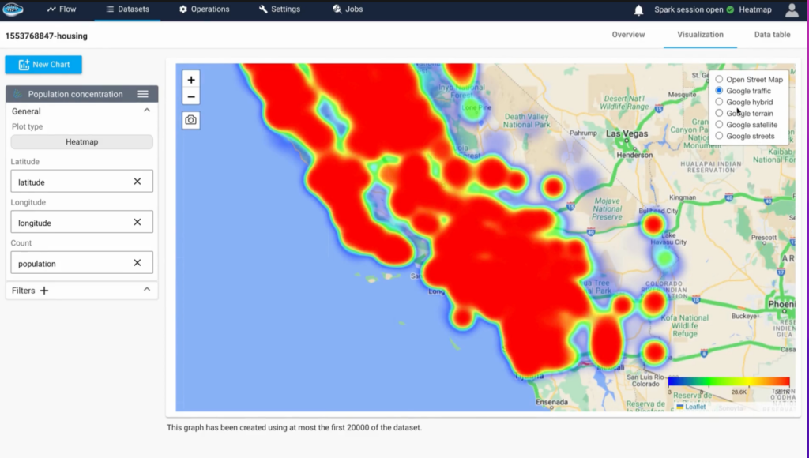
Task: Click the Las Vegas label on the map
Action: [627, 133]
